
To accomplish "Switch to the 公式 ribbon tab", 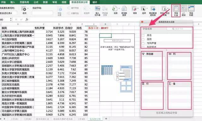I will click(36, 2).
